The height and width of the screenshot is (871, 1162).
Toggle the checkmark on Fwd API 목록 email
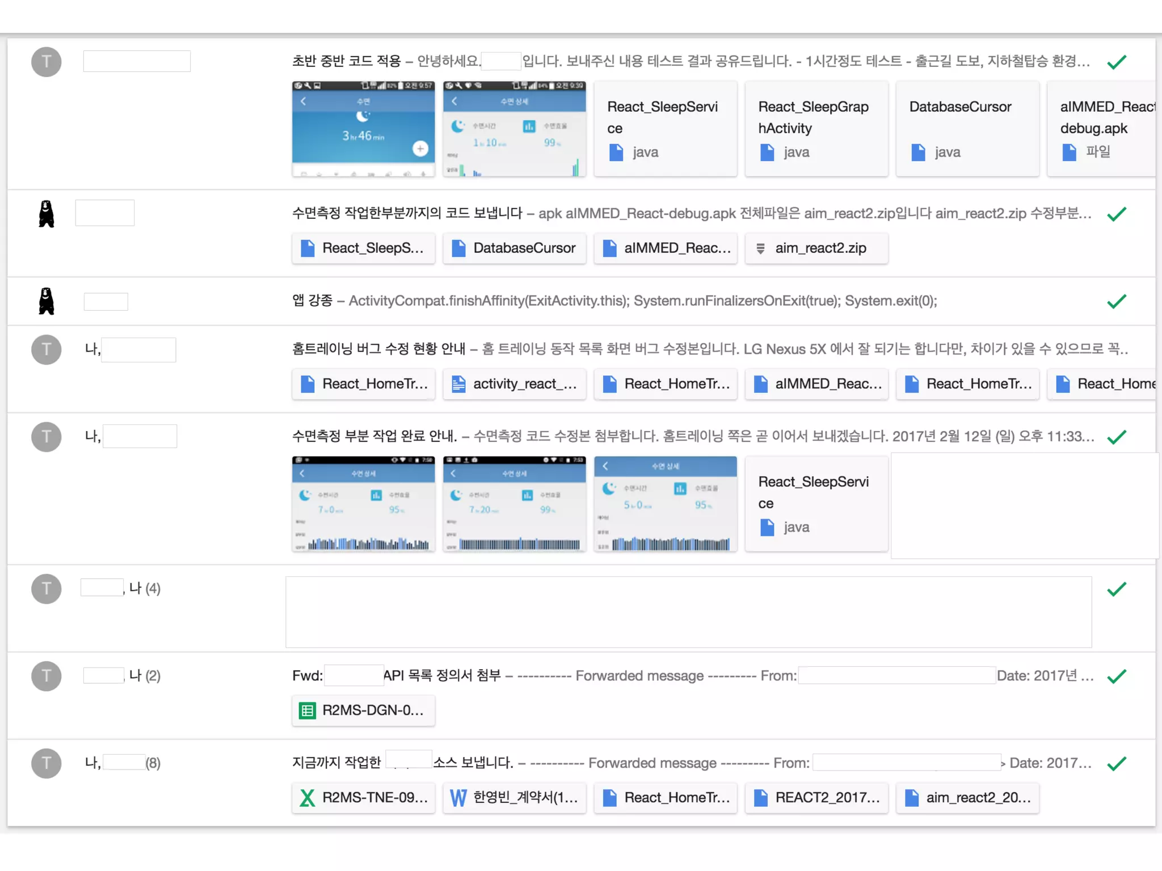click(1116, 676)
